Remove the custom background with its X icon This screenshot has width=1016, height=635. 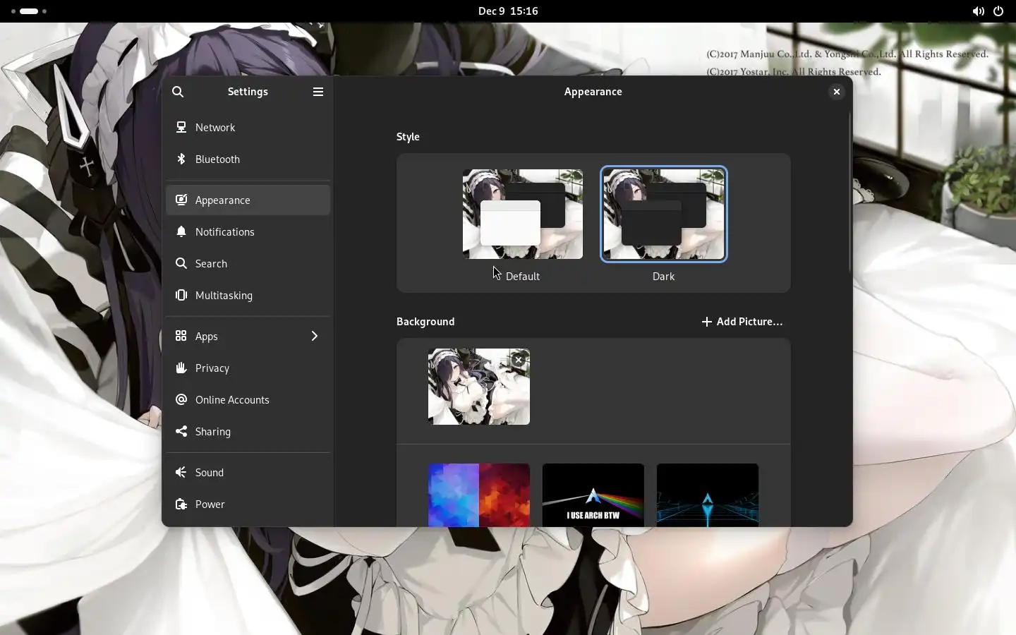point(519,360)
